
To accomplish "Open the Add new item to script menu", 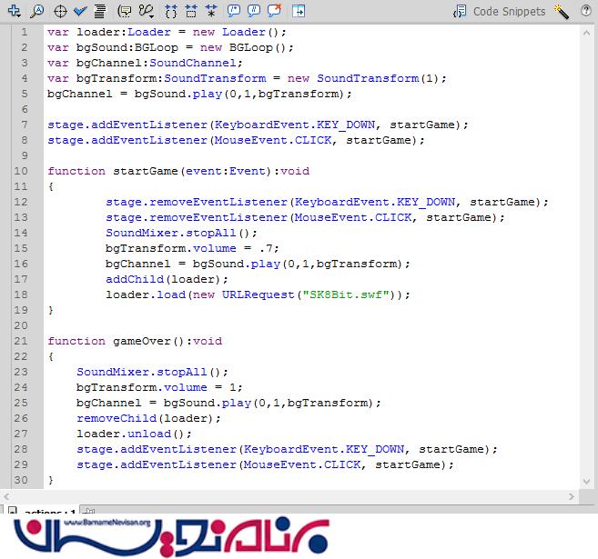I will tap(15, 11).
